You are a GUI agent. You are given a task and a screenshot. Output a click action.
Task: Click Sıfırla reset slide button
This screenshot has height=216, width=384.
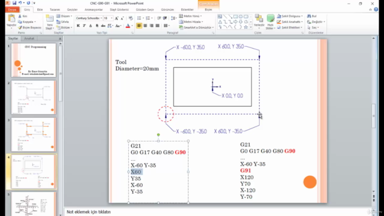[63, 22]
